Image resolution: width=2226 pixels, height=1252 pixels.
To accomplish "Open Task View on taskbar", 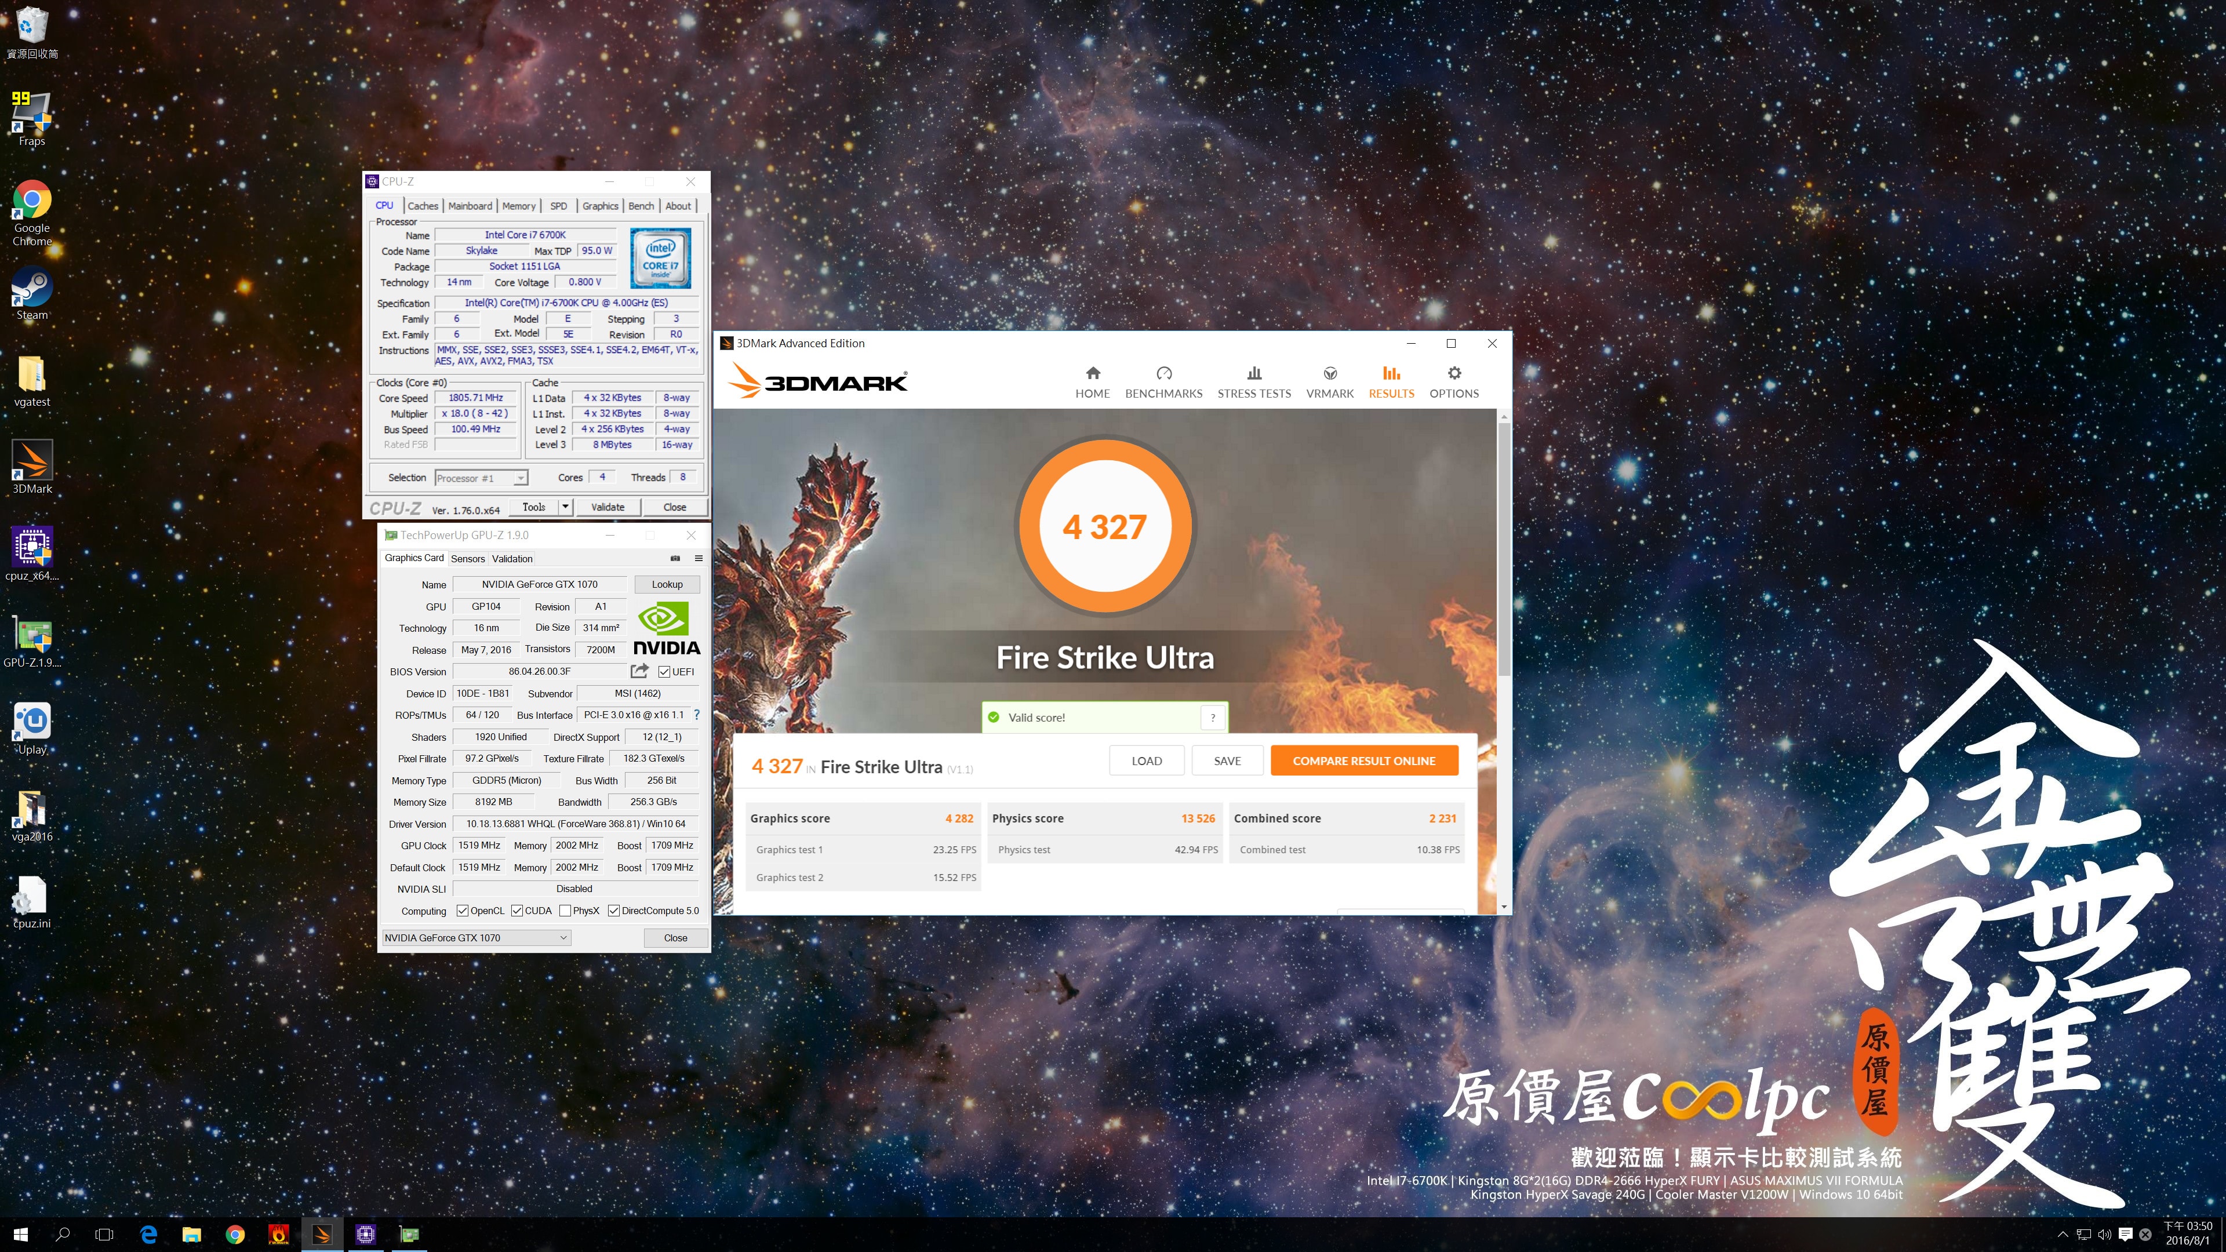I will click(x=104, y=1235).
